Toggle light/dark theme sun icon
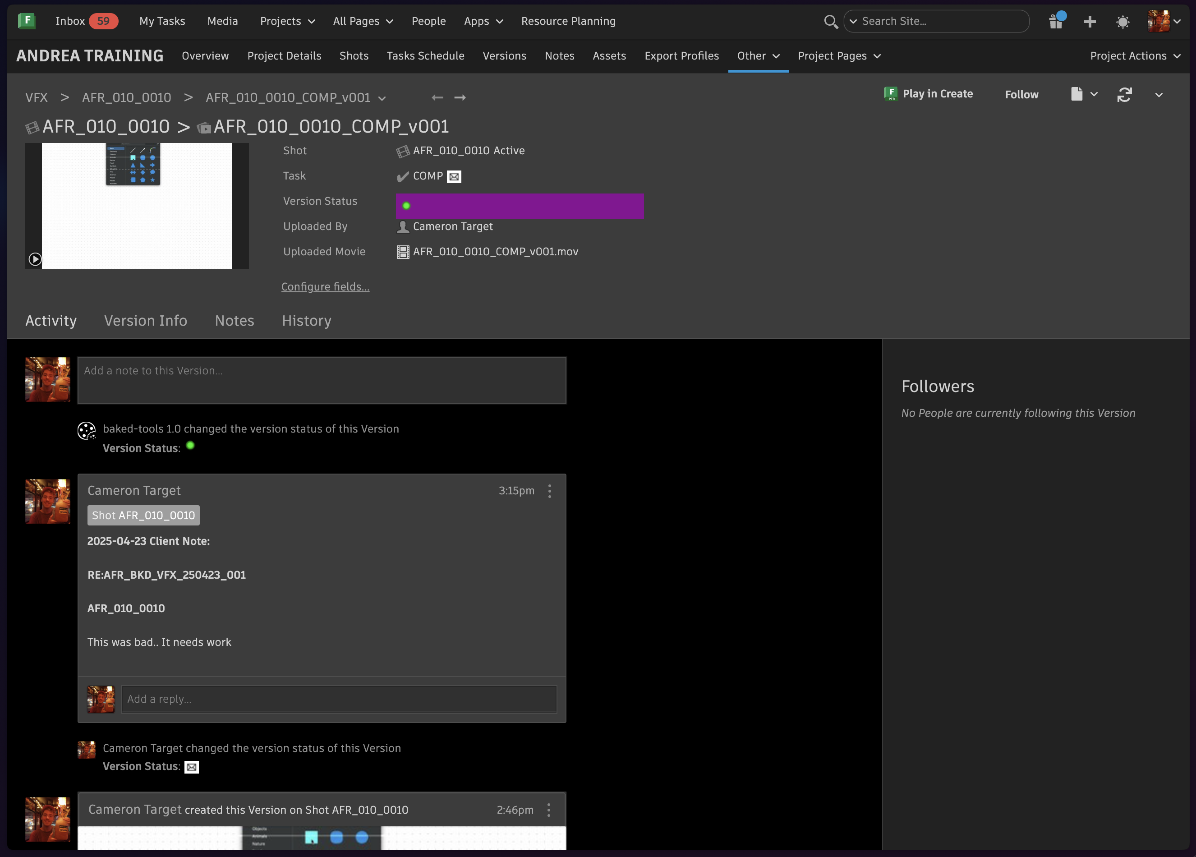This screenshot has height=857, width=1196. click(1122, 22)
